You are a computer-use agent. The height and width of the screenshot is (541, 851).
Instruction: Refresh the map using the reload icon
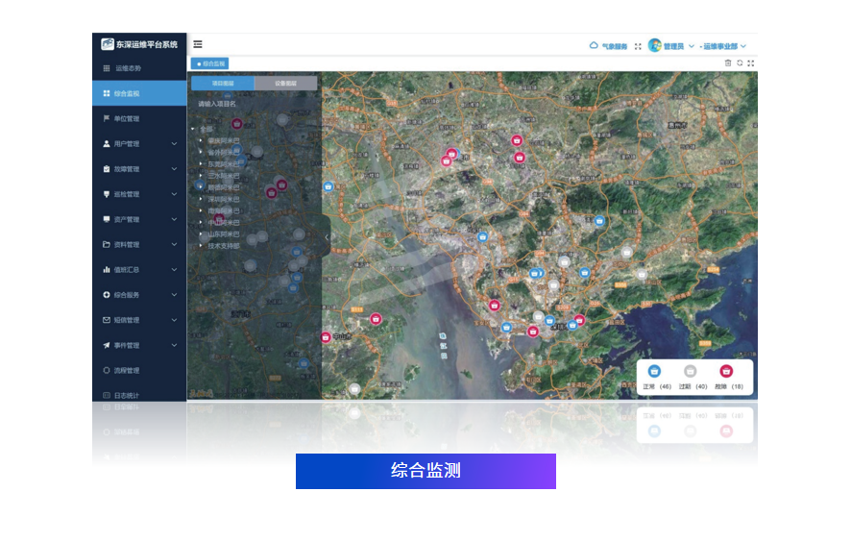pos(740,63)
